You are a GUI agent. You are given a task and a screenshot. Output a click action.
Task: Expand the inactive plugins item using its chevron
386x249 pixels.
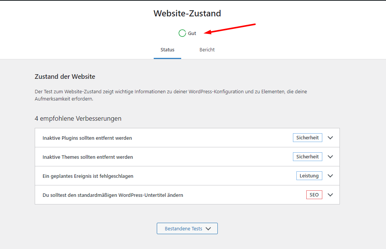(x=330, y=138)
